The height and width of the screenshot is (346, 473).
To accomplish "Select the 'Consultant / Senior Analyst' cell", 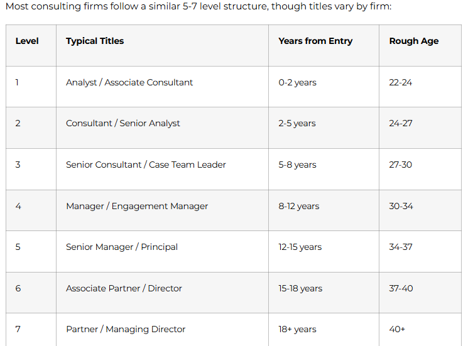I will [x=123, y=123].
